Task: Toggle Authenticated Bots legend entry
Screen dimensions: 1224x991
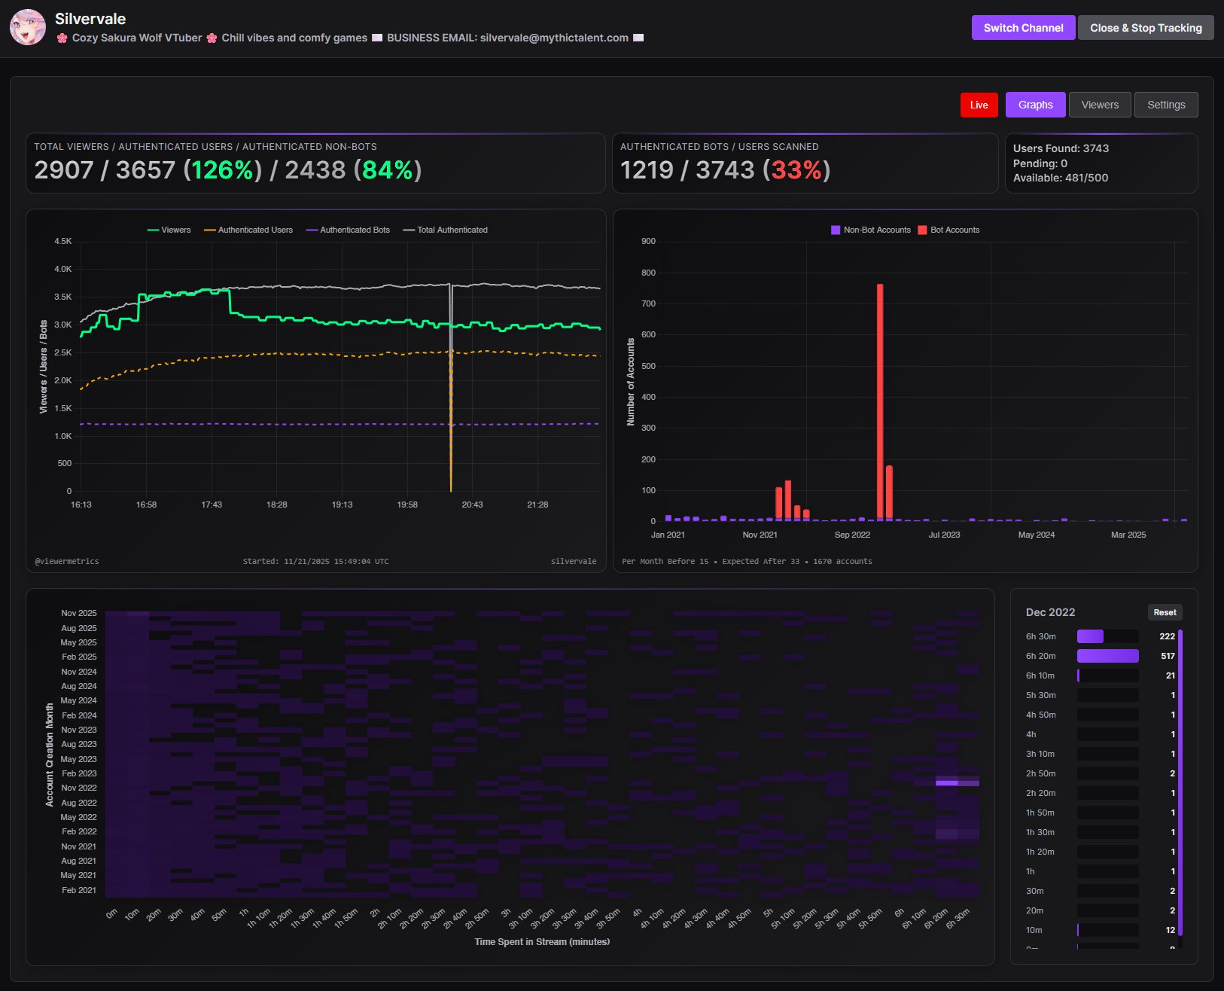Action: (348, 230)
